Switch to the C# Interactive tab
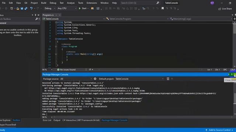Screen dimensions: 236x132 [x=81, y=120]
